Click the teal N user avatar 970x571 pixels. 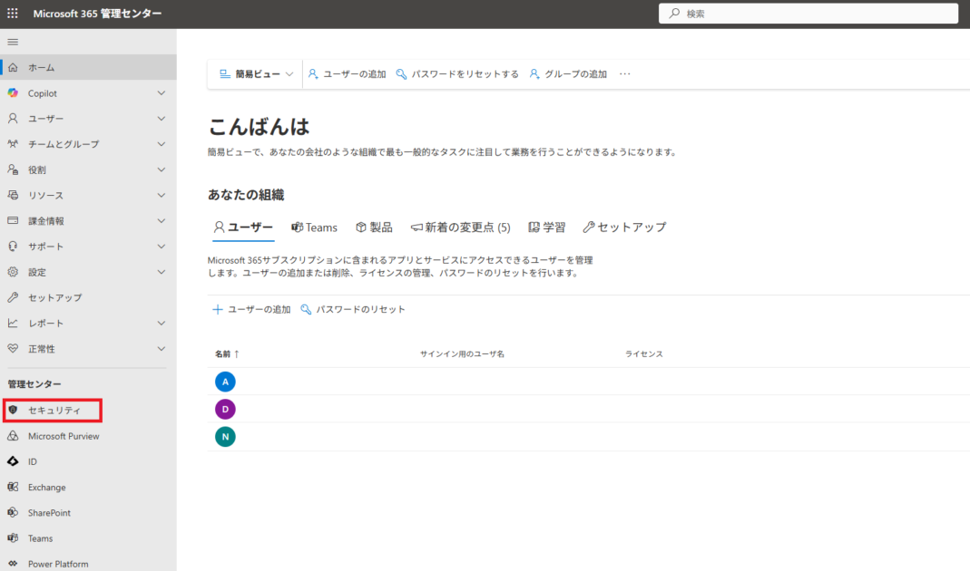click(225, 437)
